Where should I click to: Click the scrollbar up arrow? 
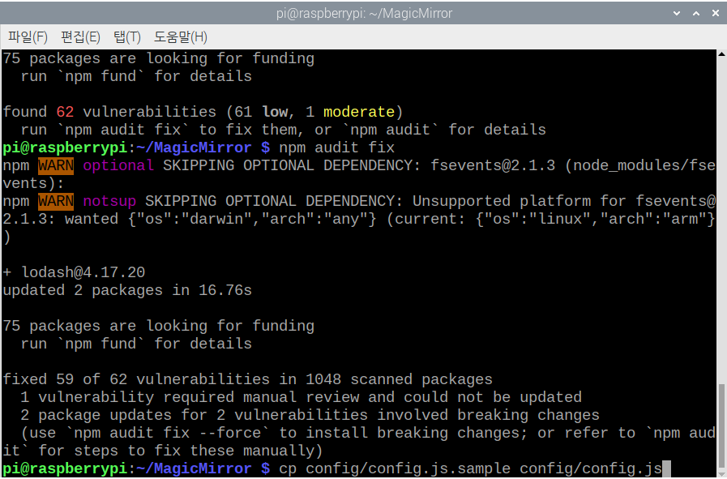coord(721,54)
